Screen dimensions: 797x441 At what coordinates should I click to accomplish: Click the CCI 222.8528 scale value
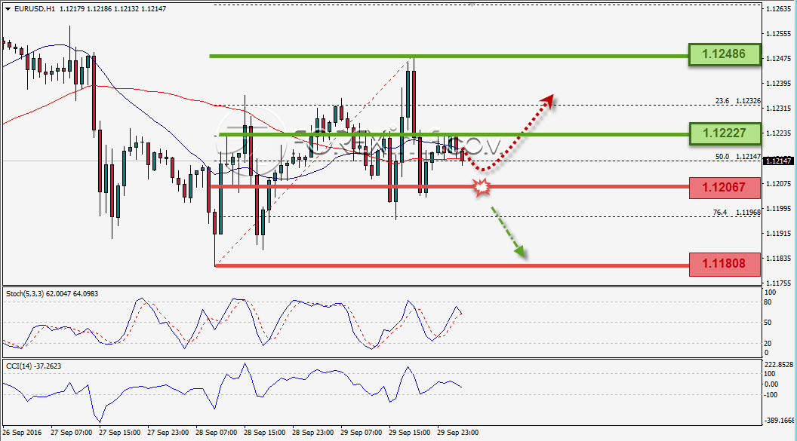(779, 364)
